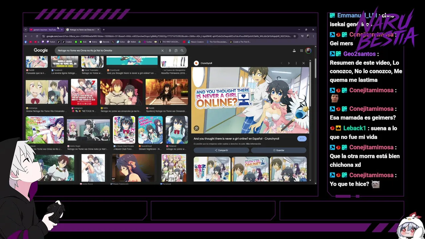This screenshot has height=239, width=425.
Task: Open the J-Novel Club Forums image result
Action: tap(124, 130)
